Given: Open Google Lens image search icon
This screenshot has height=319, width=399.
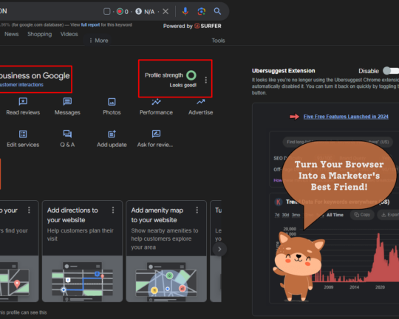Looking at the screenshot, I should [x=201, y=11].
